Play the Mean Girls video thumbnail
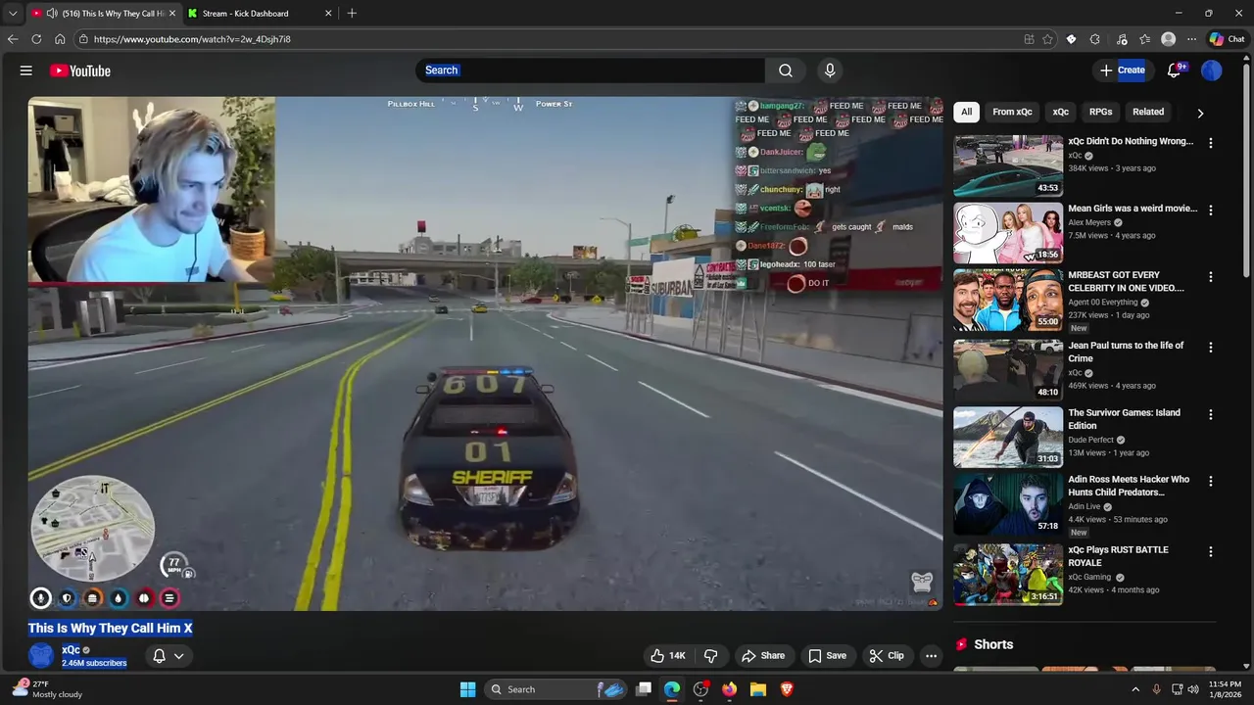This screenshot has height=705, width=1254. click(1008, 233)
